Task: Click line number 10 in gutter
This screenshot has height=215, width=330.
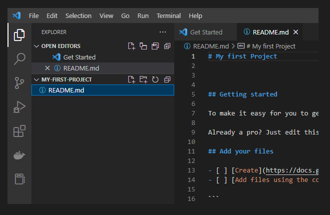Action: [x=191, y=141]
